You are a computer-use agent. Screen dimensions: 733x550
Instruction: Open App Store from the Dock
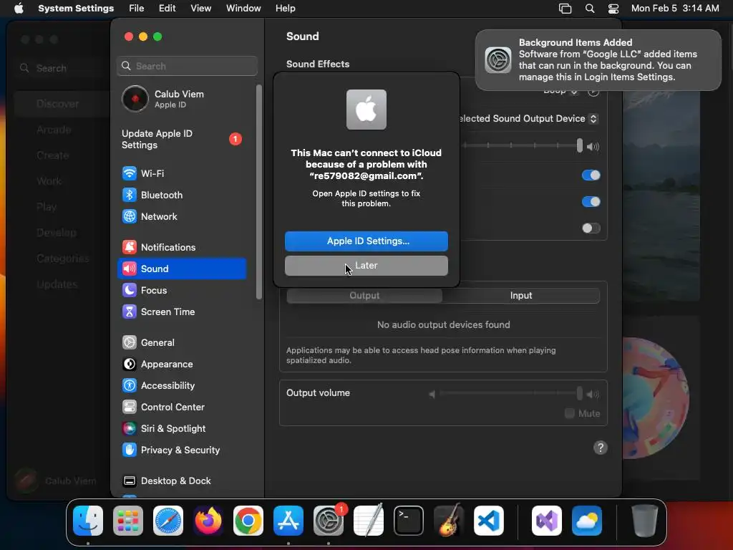[288, 521]
